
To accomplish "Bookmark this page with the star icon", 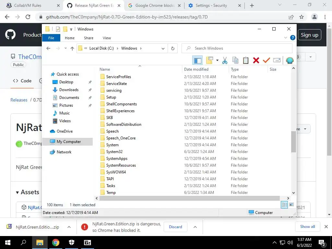I will coord(302,17).
